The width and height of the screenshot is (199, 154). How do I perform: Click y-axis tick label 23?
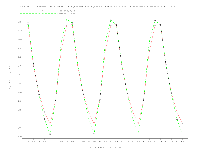19,101
